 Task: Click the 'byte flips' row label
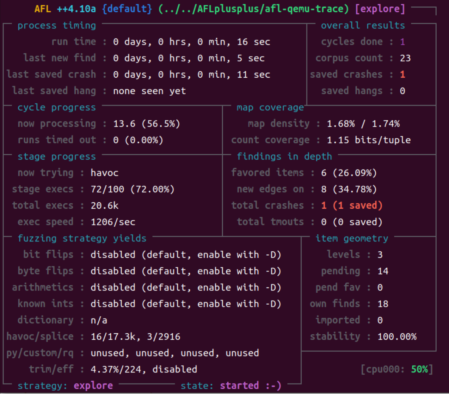pyautogui.click(x=45, y=271)
